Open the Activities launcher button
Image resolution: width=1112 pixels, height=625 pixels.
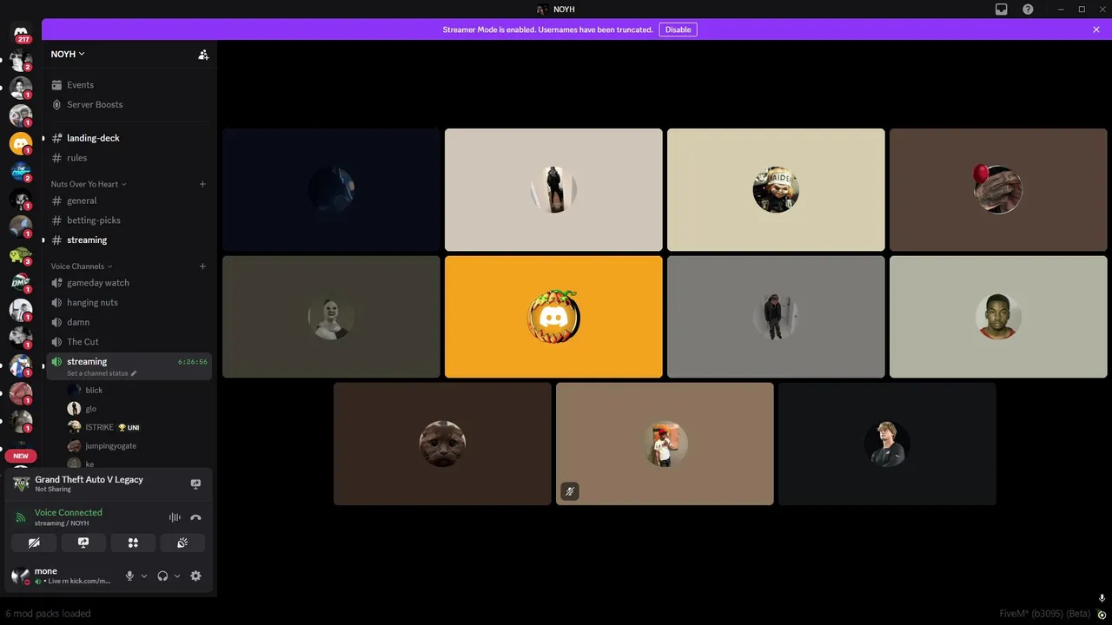coord(133,543)
